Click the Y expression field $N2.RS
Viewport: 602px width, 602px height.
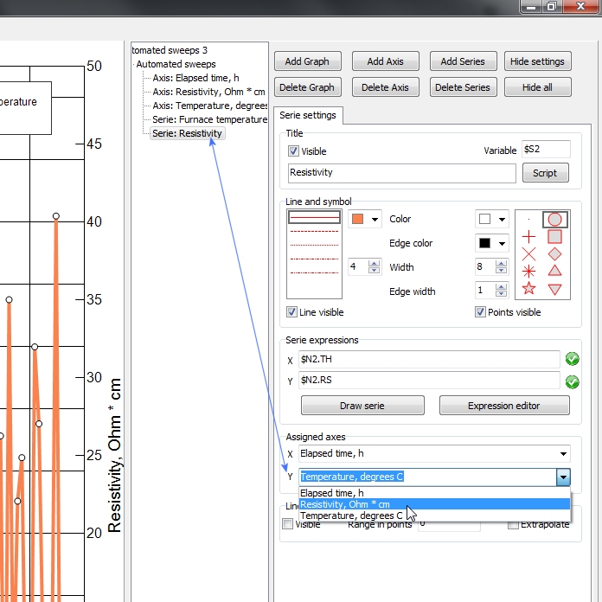429,381
